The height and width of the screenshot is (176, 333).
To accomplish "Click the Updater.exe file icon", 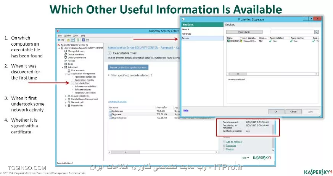I will 110,111.
